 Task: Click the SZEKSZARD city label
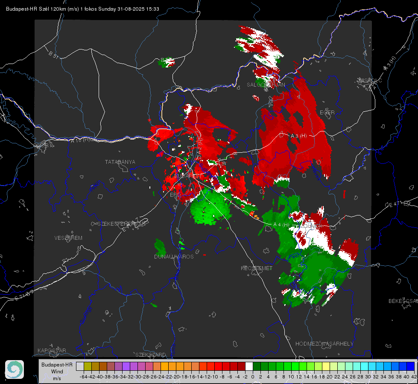point(151,355)
